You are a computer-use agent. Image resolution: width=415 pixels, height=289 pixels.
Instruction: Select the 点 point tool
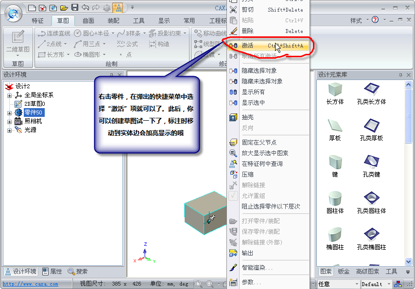[125, 55]
